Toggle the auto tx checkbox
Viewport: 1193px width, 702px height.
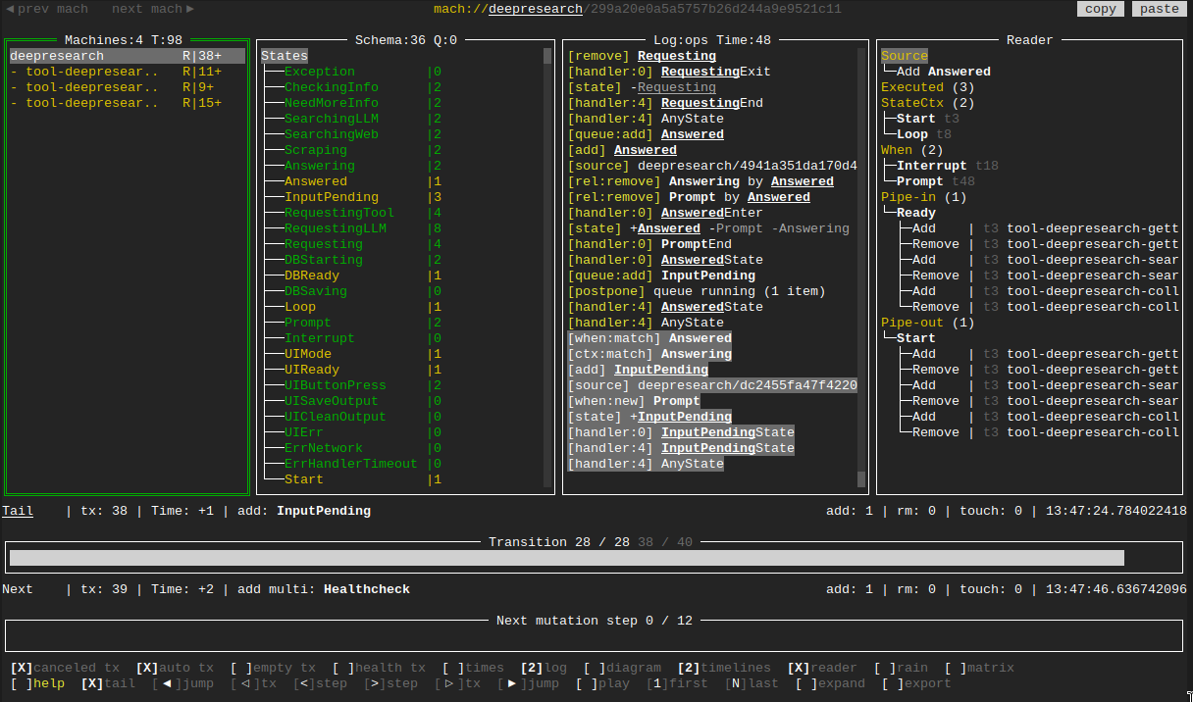pos(175,668)
